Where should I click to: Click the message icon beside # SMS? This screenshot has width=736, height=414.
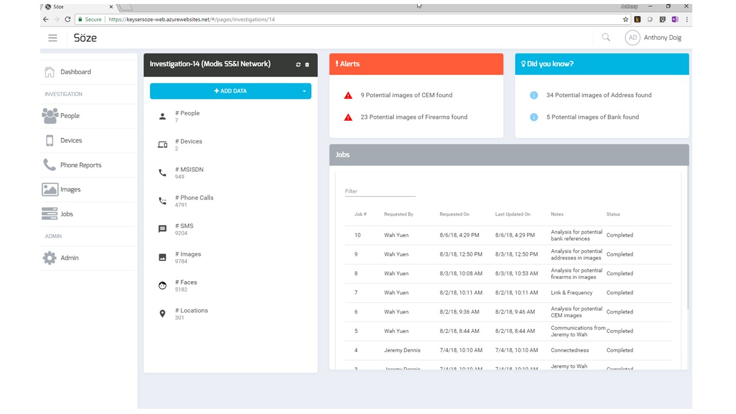point(162,229)
